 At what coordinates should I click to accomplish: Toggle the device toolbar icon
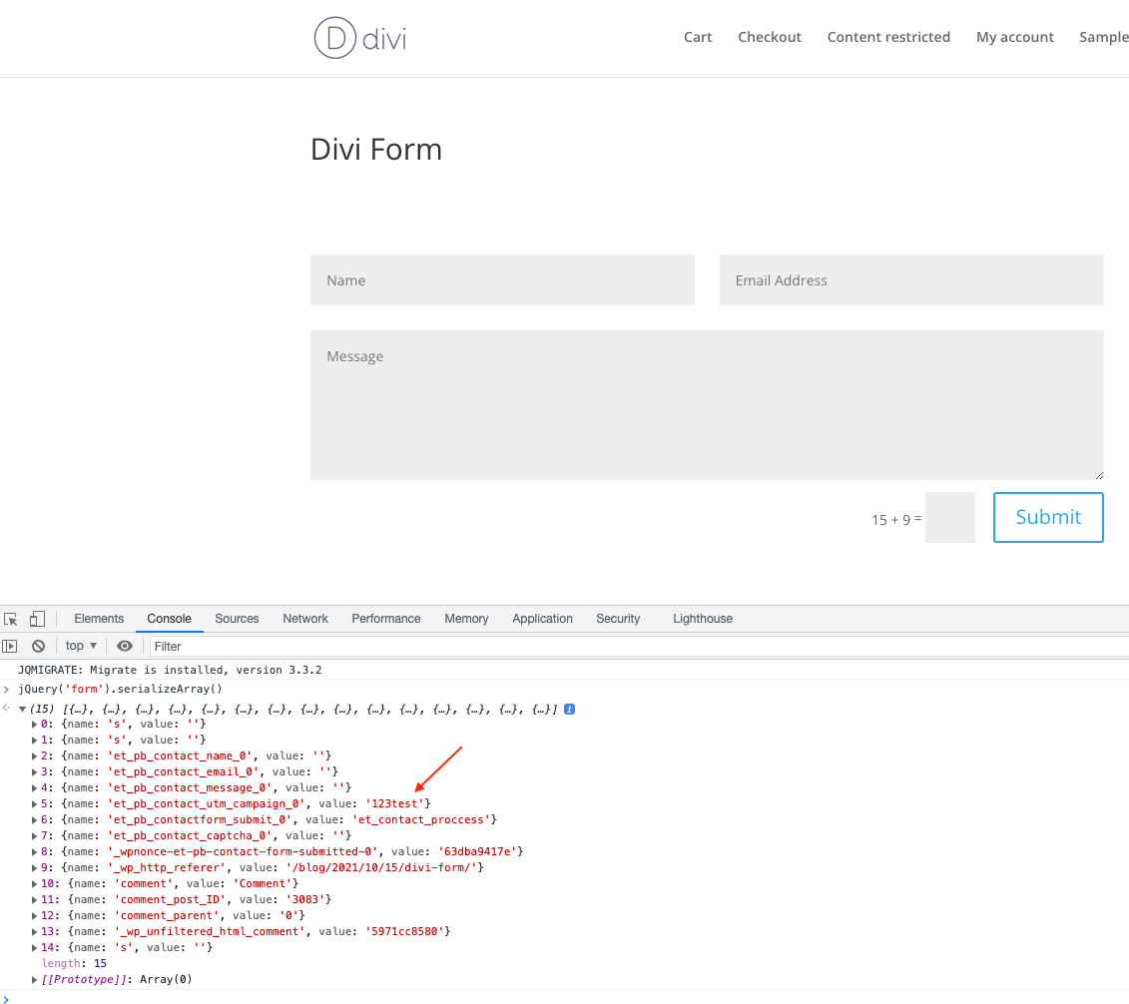pos(37,619)
